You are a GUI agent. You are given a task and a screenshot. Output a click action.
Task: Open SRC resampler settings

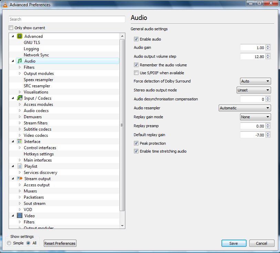pyautogui.click(x=37, y=86)
